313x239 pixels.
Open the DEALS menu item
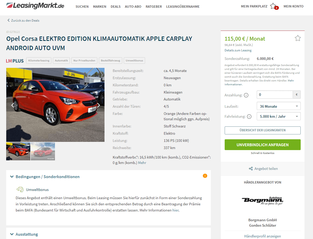(x=116, y=7)
